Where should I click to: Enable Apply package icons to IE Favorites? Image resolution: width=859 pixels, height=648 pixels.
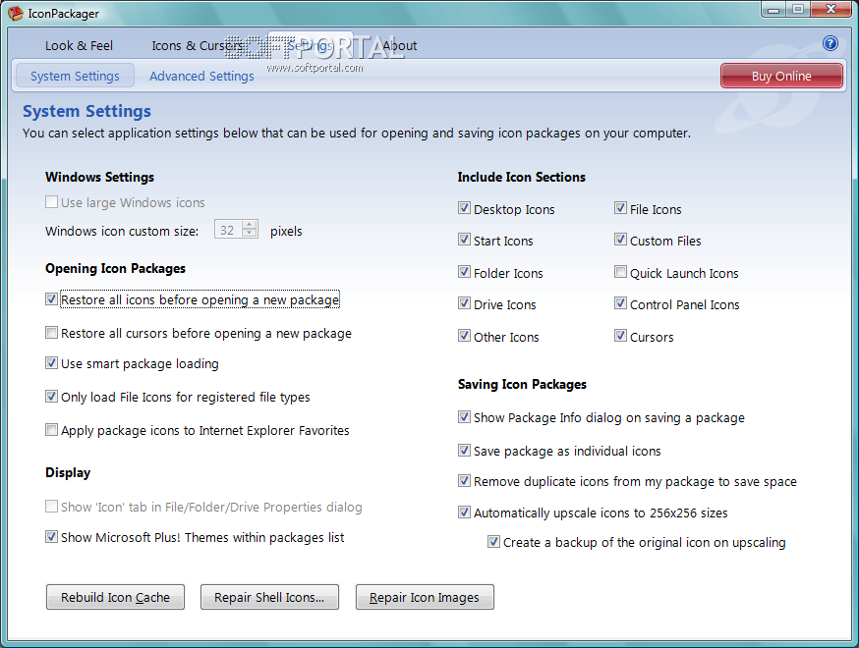[51, 430]
